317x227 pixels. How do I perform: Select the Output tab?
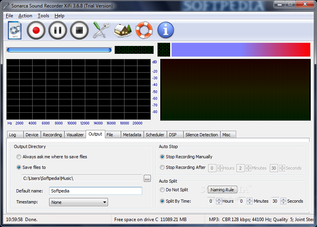click(95, 134)
